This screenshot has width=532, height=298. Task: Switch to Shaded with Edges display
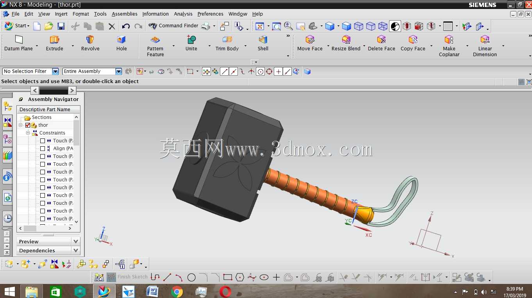click(346, 26)
